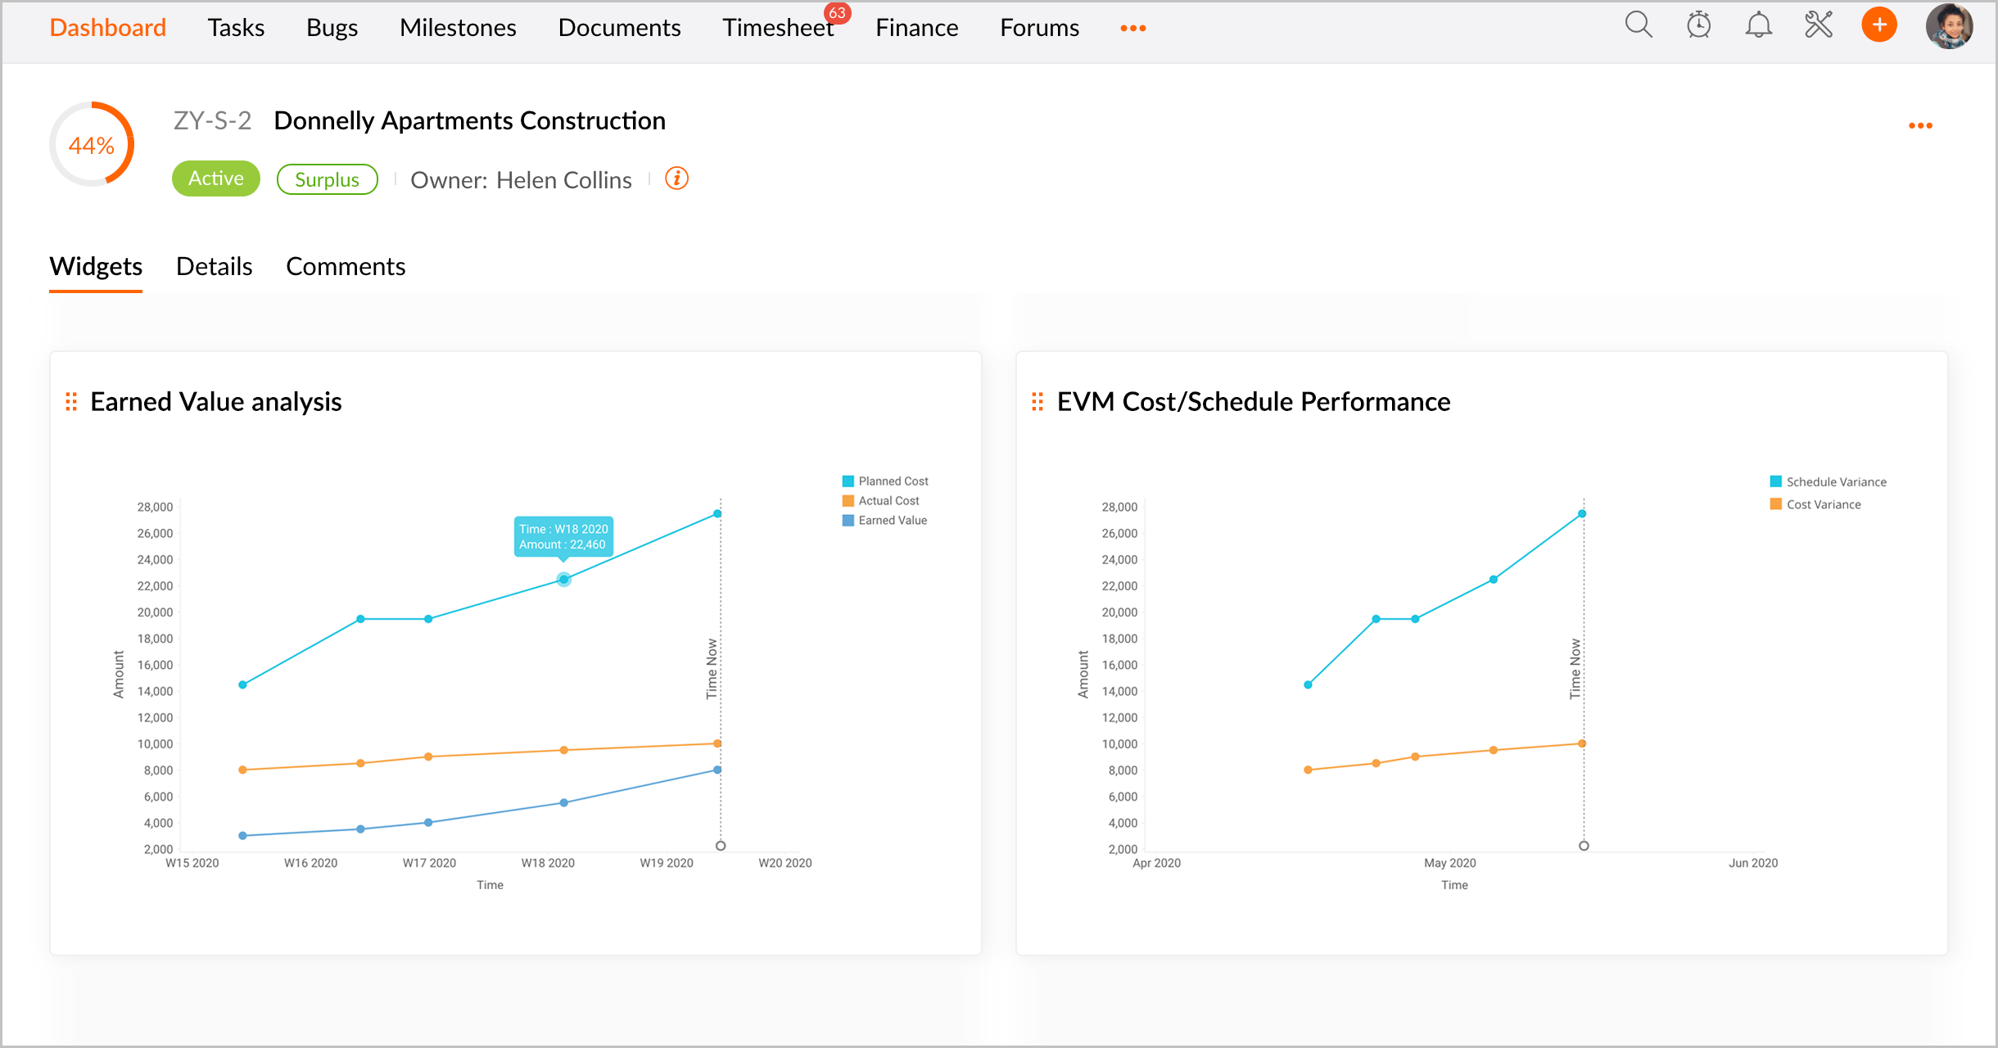The image size is (1998, 1048).
Task: Open the search magnifier icon
Action: 1639,25
